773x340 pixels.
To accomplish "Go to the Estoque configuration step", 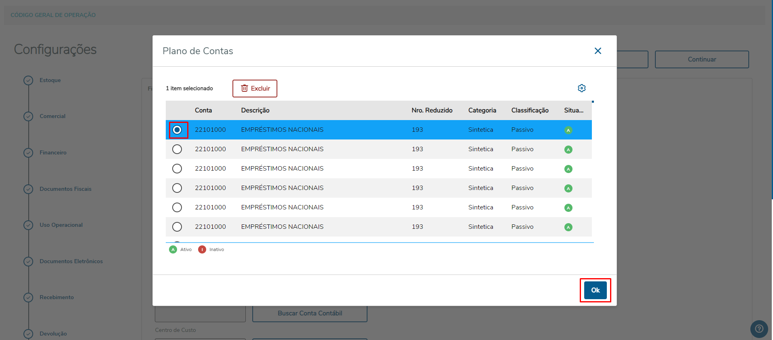I will [x=50, y=80].
